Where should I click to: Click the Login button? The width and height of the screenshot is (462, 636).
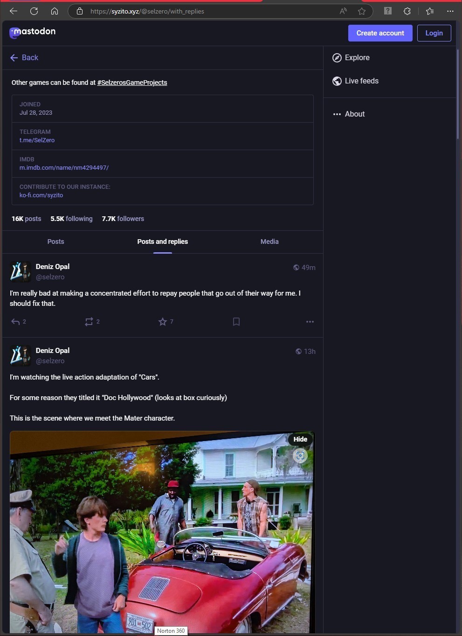(434, 33)
